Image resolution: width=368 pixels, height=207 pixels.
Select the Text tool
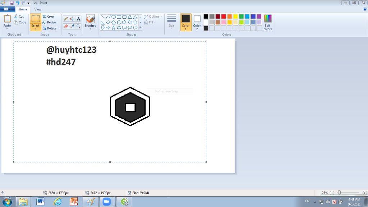pos(78,19)
